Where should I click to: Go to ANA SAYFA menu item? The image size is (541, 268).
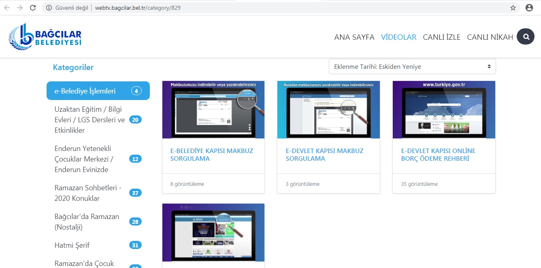354,37
